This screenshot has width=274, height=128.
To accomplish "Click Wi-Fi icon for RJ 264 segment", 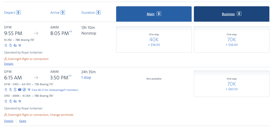I will point(20,101).
